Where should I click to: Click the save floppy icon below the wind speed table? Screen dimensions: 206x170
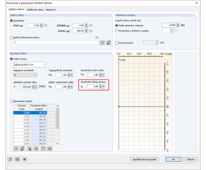(x=22, y=149)
